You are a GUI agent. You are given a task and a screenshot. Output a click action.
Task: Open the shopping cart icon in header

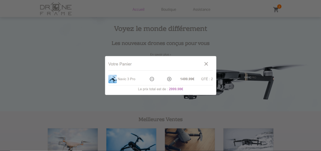pos(276,10)
